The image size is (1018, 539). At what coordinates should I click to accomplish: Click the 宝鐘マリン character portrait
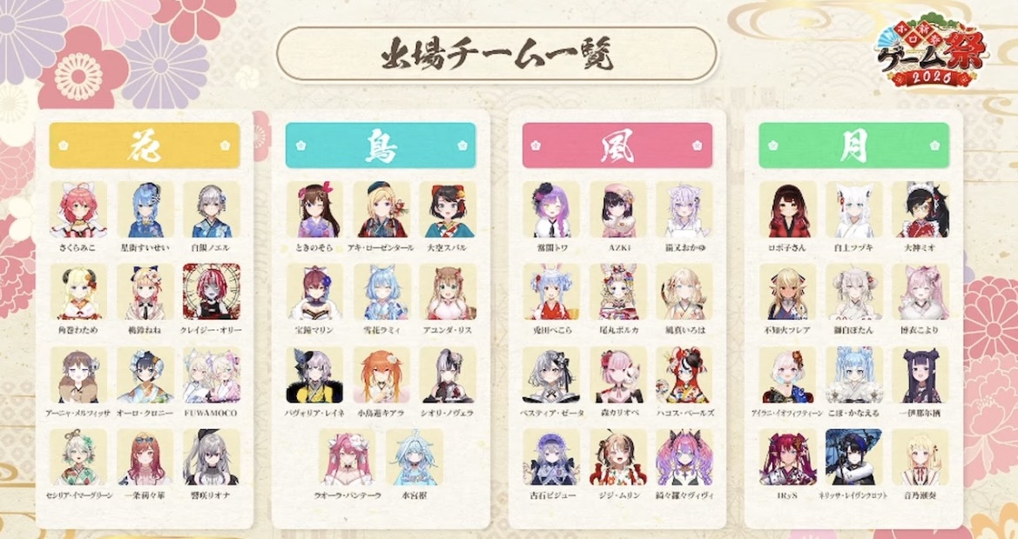[315, 293]
